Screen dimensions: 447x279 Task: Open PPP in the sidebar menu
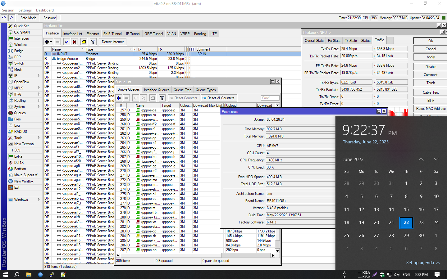(x=17, y=57)
